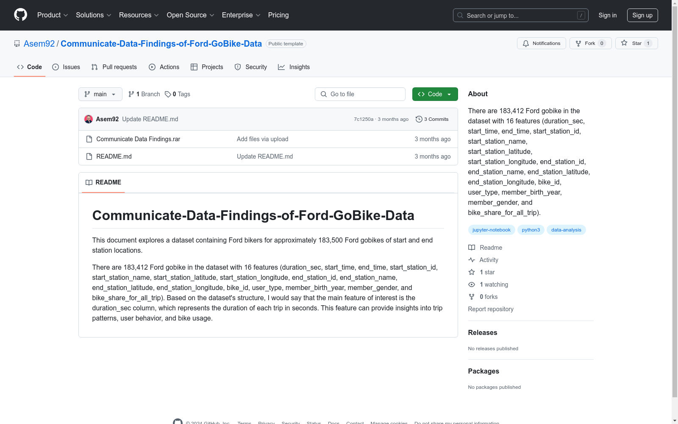The width and height of the screenshot is (678, 424).
Task: Open the Communicate Data Findings.rar file
Action: [x=138, y=139]
